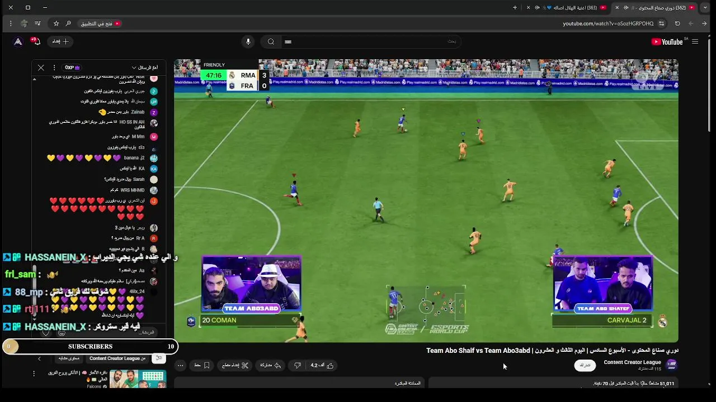The height and width of the screenshot is (402, 716).
Task: Subscribe (اشتراك) to Content Creator League
Action: click(585, 365)
